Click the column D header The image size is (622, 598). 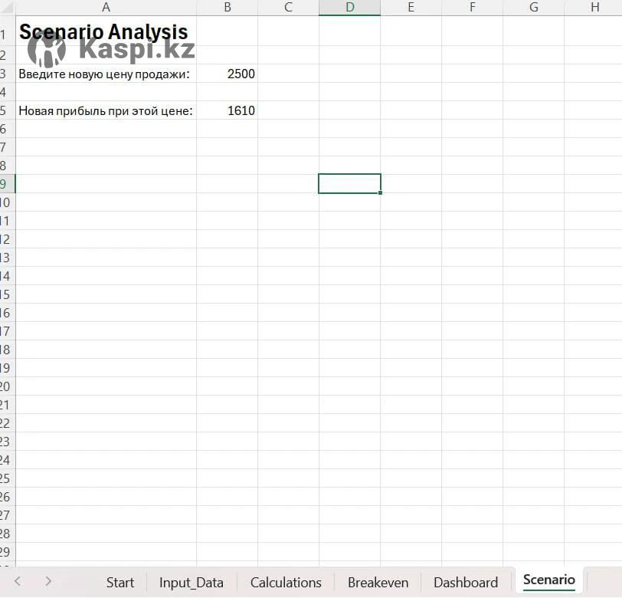coord(349,8)
